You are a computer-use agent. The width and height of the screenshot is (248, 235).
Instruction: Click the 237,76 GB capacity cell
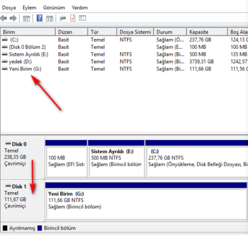click(x=200, y=40)
